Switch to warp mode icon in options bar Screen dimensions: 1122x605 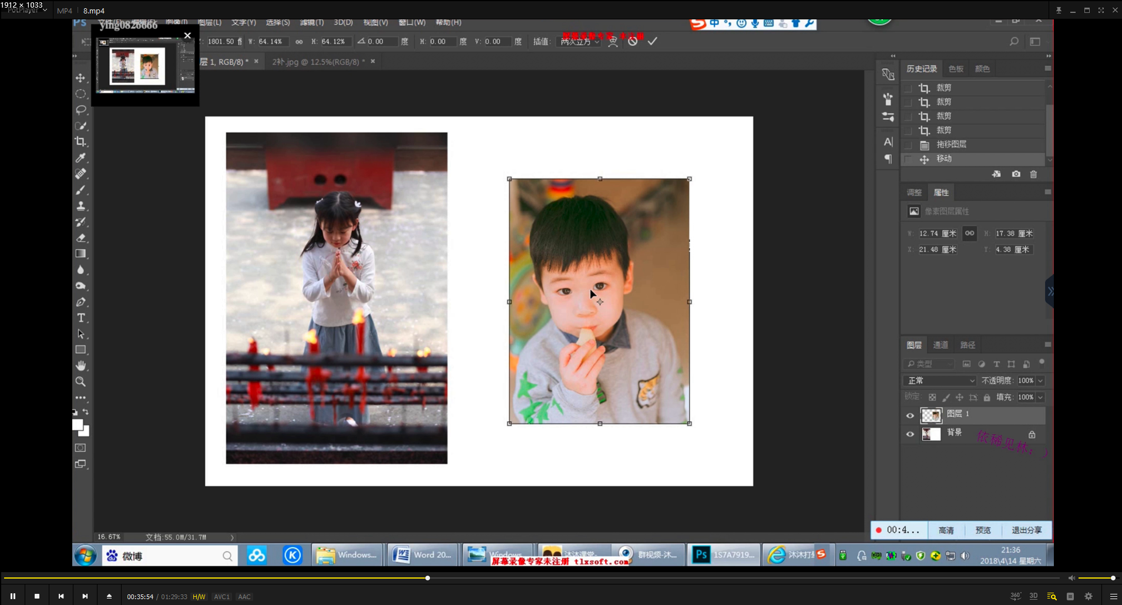click(613, 41)
